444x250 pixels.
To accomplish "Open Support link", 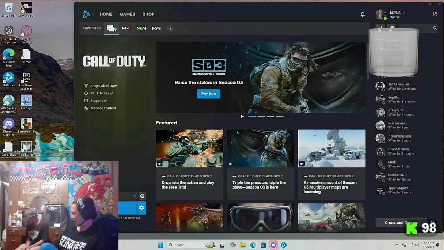I will (x=96, y=101).
